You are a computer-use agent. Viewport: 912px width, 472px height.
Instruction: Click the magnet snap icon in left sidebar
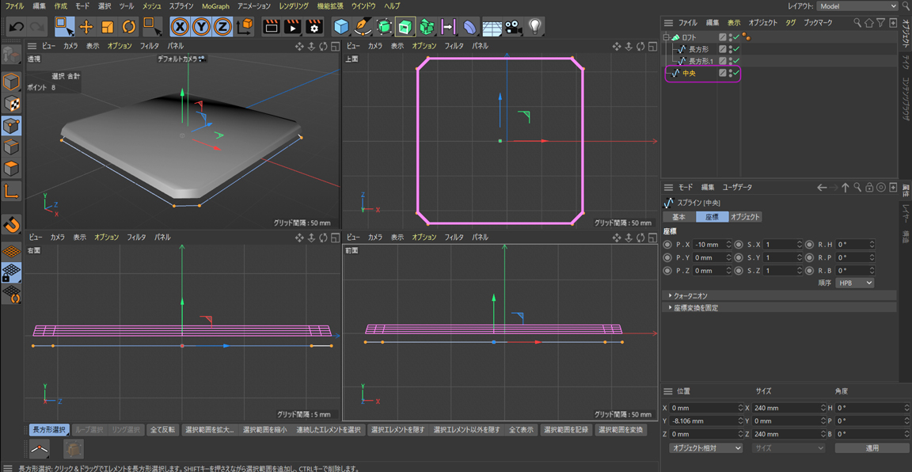11,225
